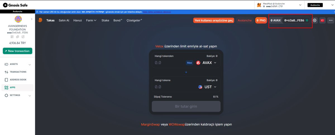The height and width of the screenshot is (135, 335).
Task: Click the Bir tutar girin button
Action: pos(186,106)
